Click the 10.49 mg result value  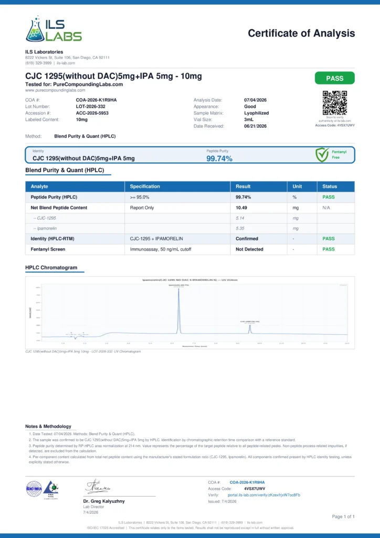coord(241,208)
